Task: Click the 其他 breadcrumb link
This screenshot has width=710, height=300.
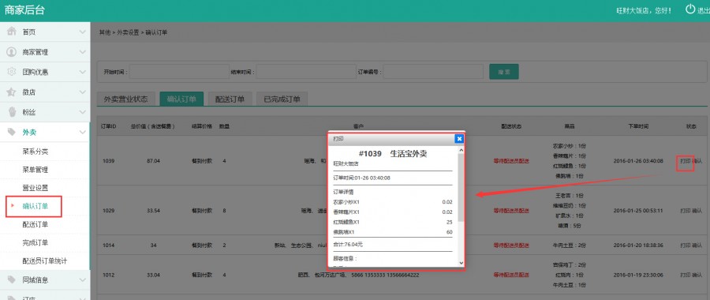Action: coord(104,32)
